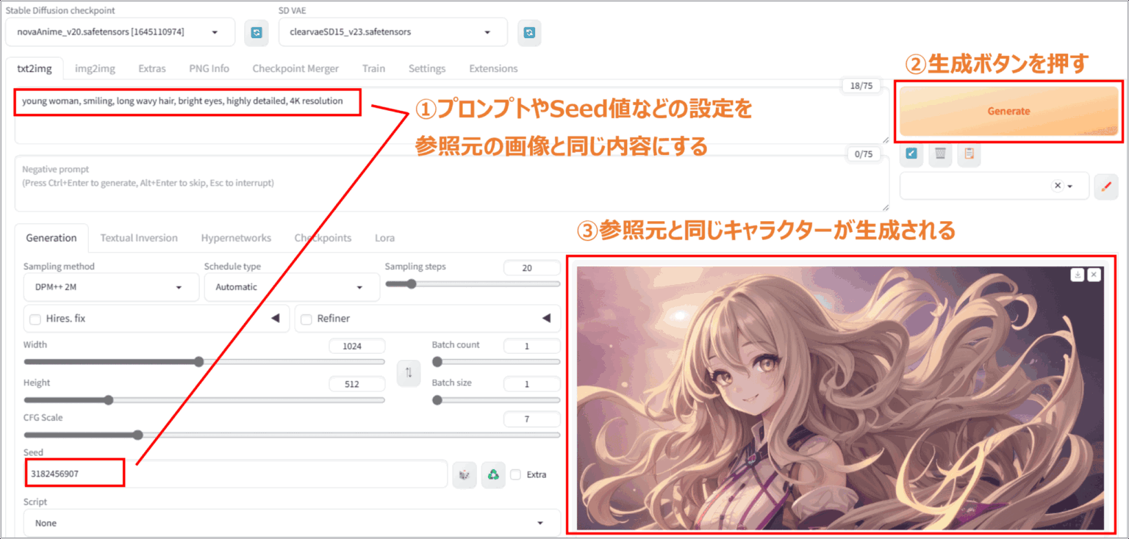Image resolution: width=1129 pixels, height=539 pixels.
Task: Click the generated anime girl image
Action: (840, 397)
